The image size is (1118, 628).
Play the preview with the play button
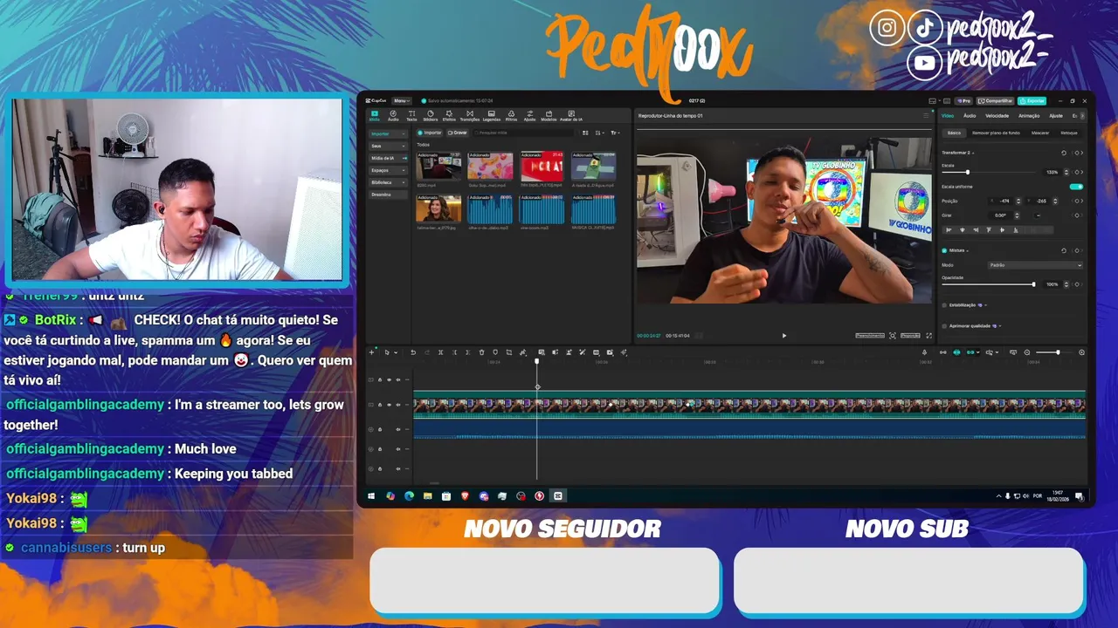tap(783, 336)
